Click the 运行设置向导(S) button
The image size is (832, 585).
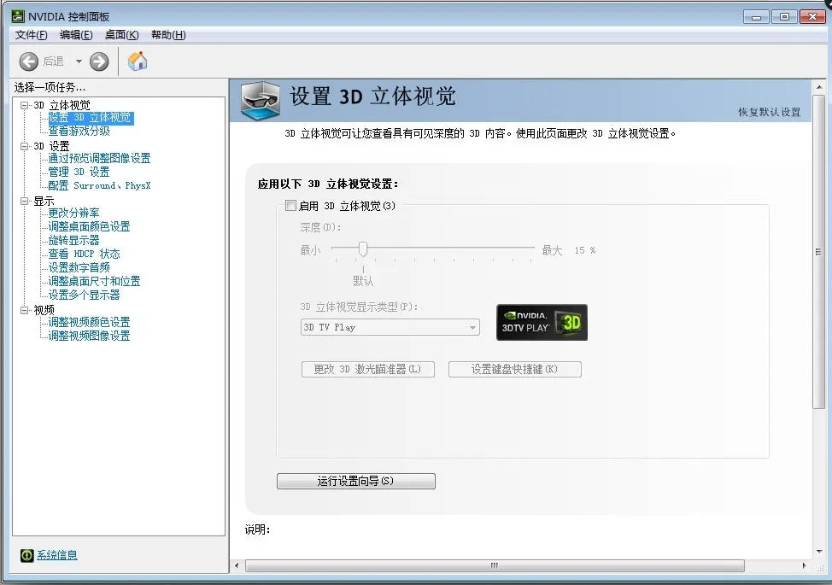[355, 481]
